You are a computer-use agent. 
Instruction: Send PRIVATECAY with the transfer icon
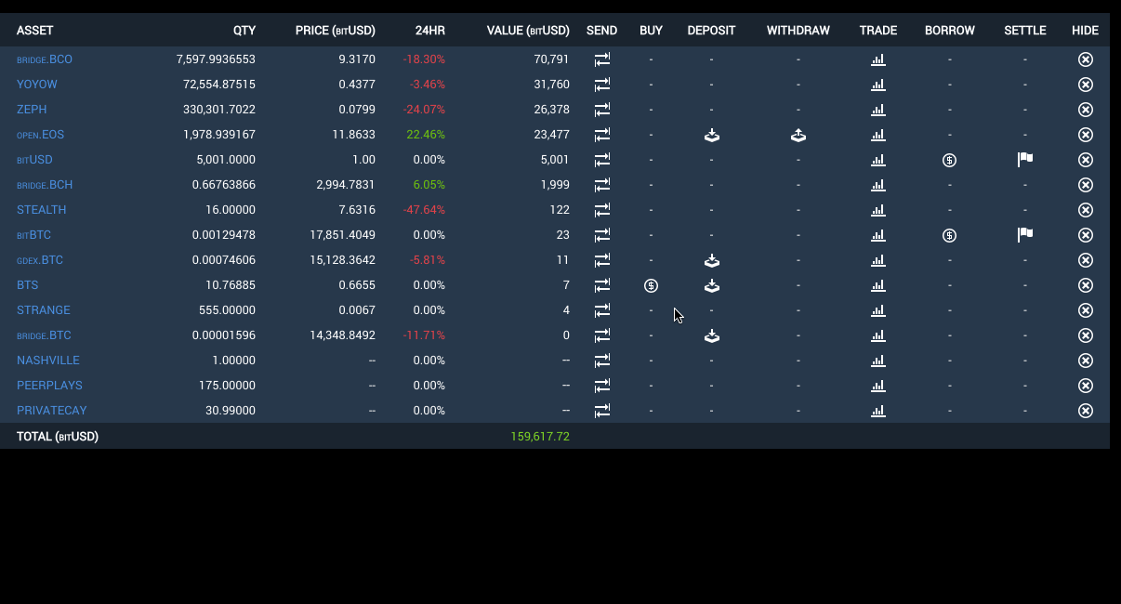pos(602,411)
